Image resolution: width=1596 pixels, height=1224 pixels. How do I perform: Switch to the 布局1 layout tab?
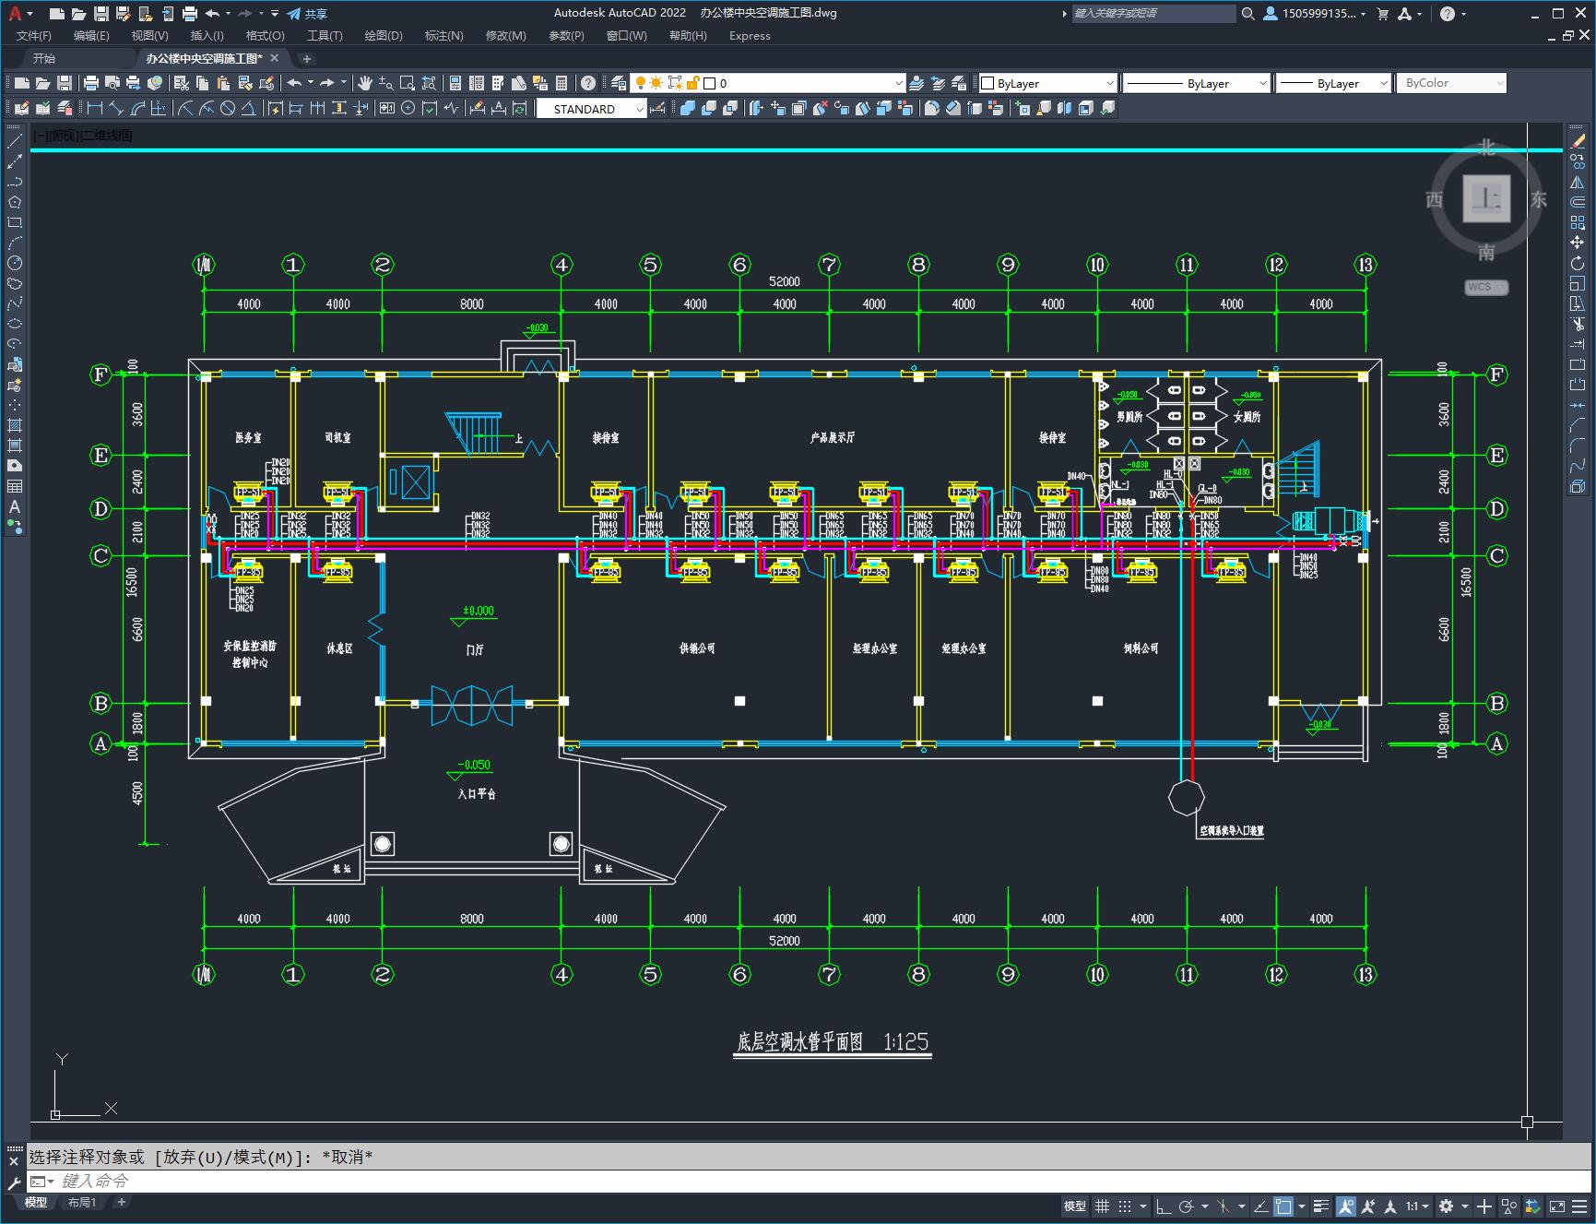pos(82,1202)
